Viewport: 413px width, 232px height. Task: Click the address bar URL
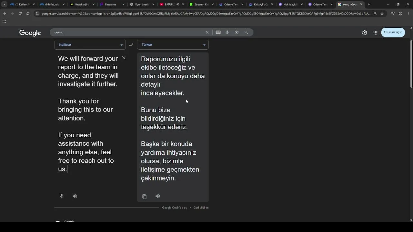(206, 14)
